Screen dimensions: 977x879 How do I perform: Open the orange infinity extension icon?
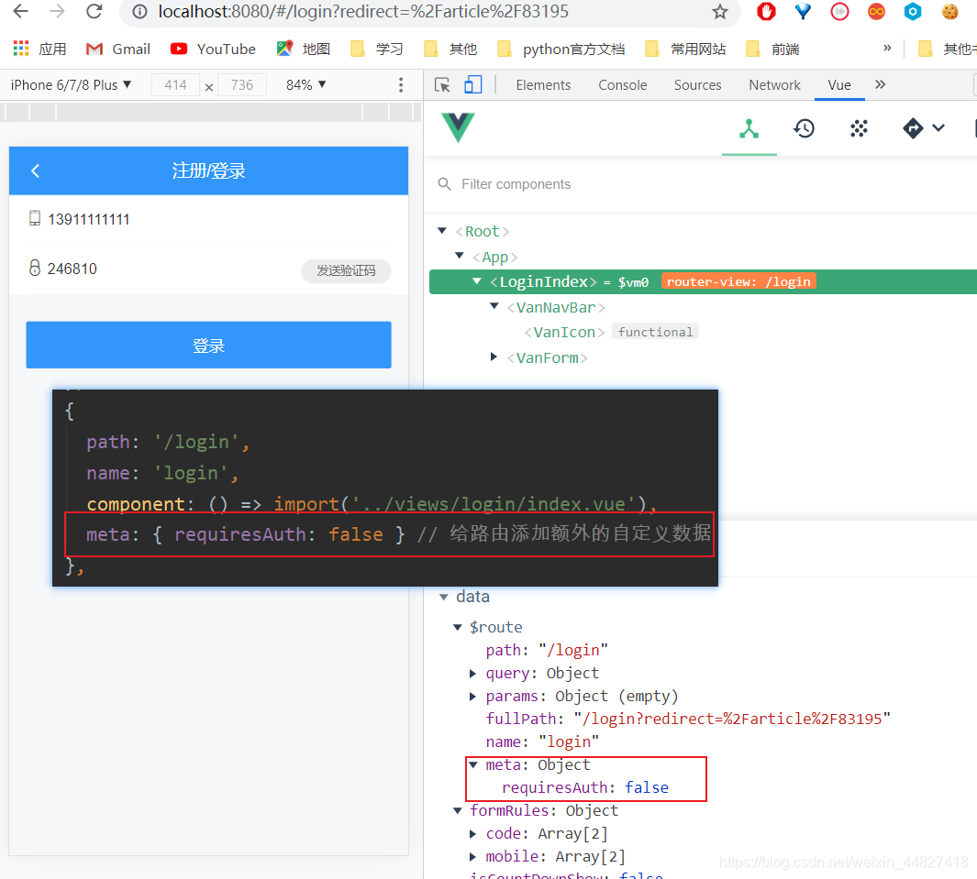[x=876, y=12]
